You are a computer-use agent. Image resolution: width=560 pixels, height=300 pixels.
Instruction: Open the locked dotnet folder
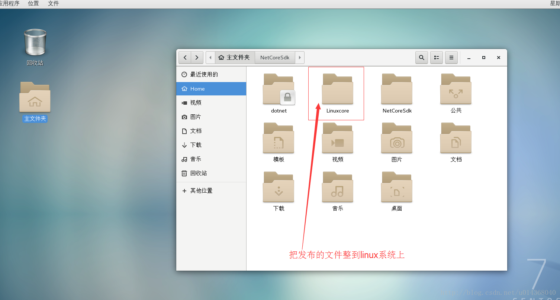(279, 90)
